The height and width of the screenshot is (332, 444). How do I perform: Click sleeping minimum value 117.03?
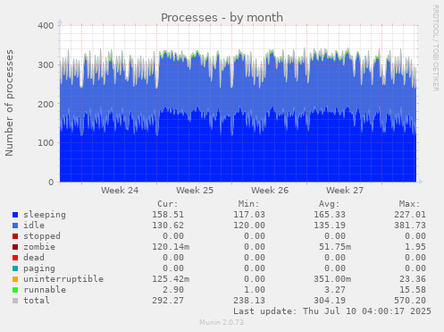[x=249, y=215]
